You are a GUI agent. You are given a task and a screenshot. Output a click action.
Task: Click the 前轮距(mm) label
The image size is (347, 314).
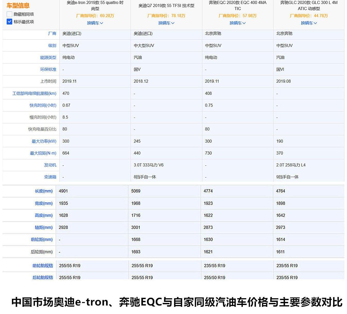pos(42,240)
